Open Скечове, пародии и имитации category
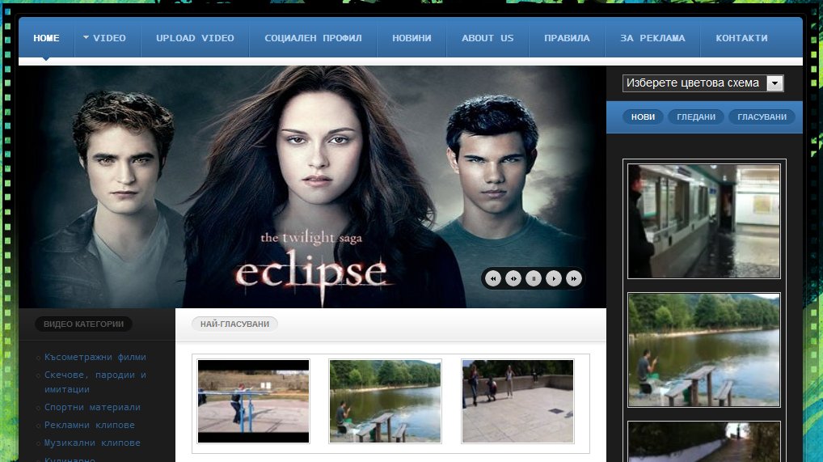The height and width of the screenshot is (462, 823). click(x=95, y=382)
